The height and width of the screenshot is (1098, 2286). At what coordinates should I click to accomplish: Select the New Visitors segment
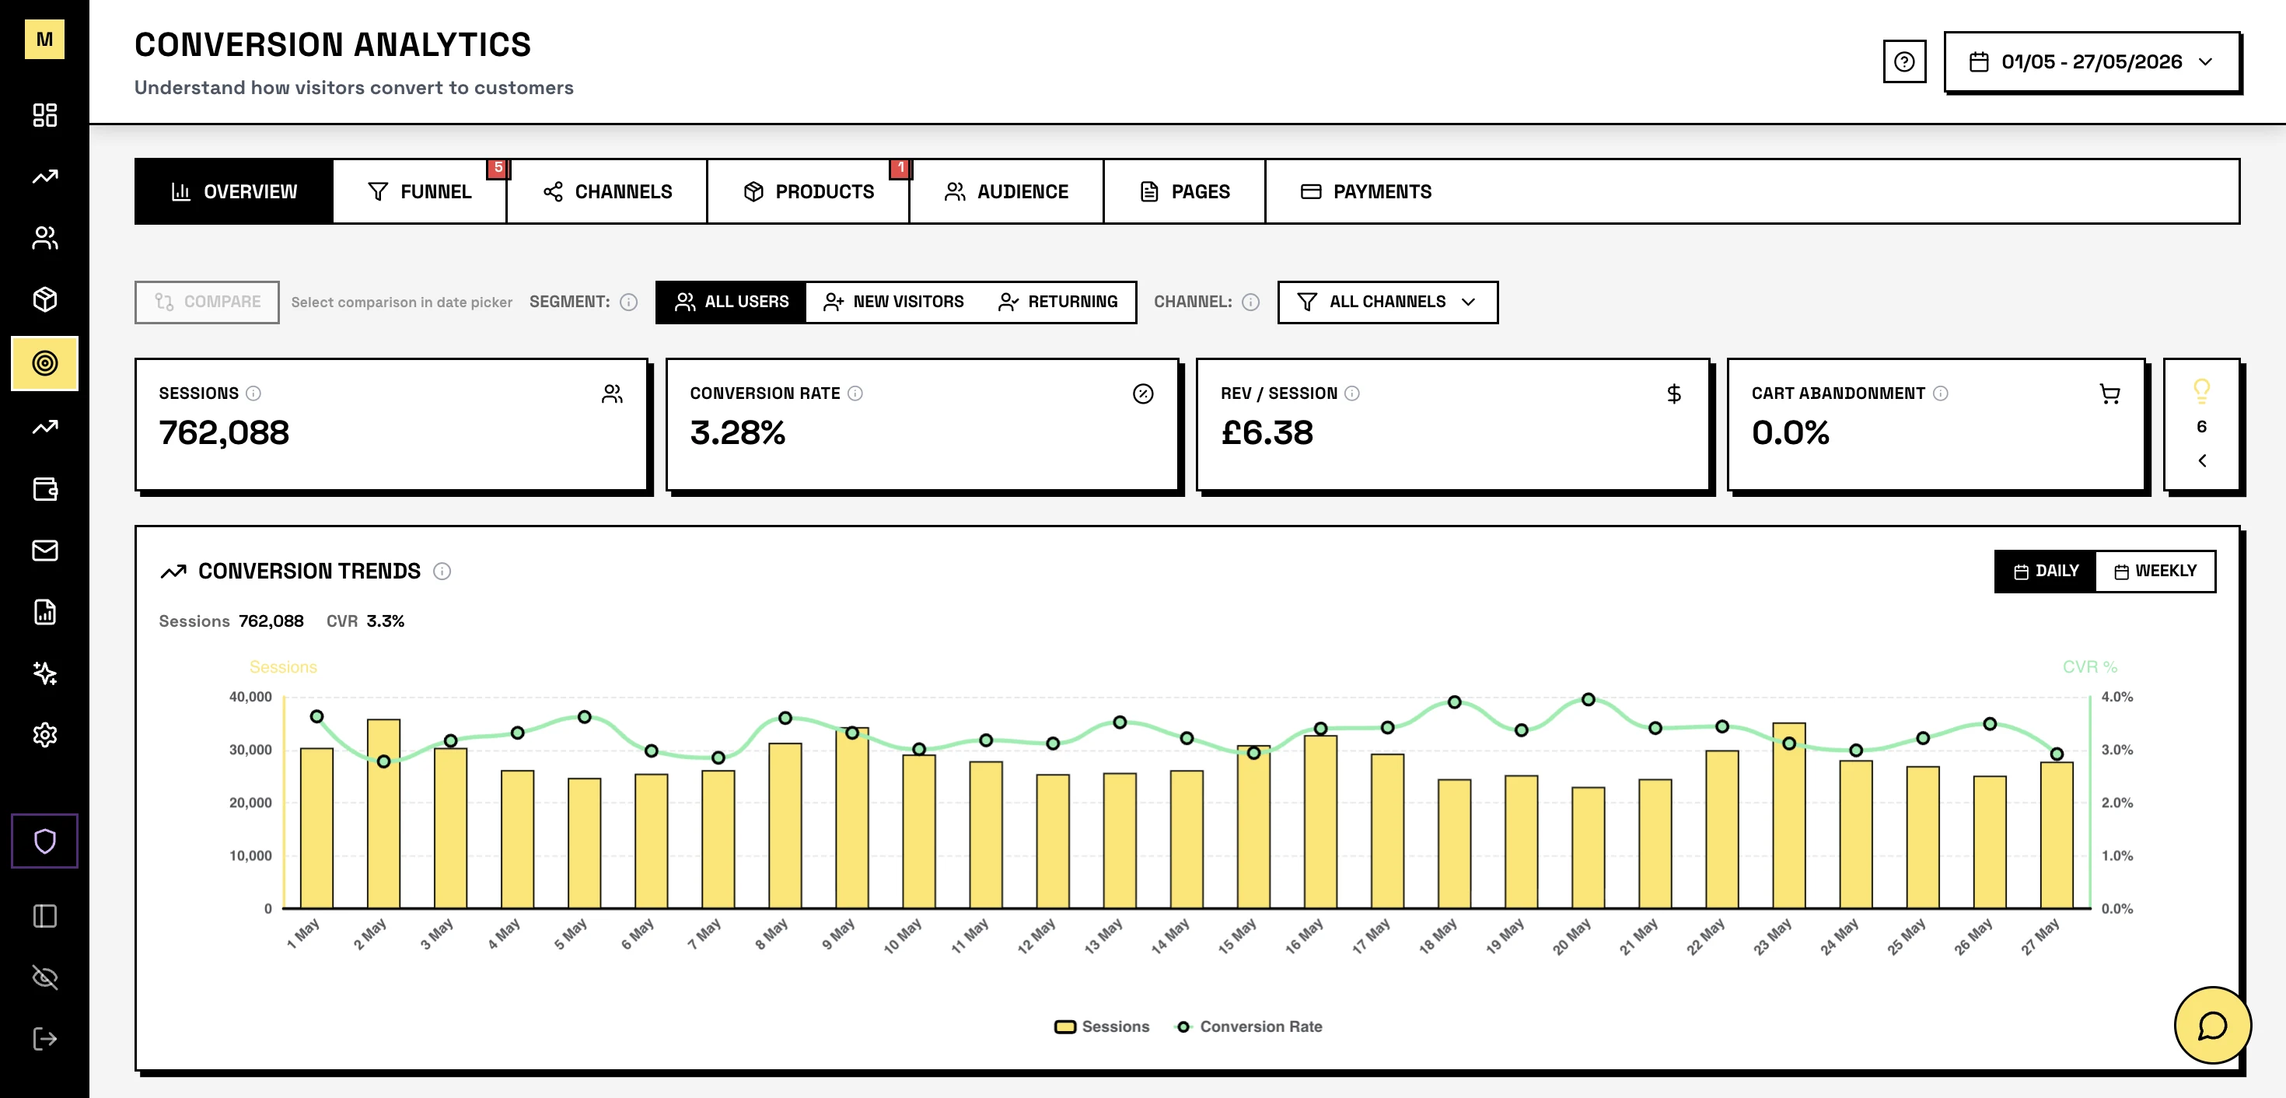pos(893,302)
